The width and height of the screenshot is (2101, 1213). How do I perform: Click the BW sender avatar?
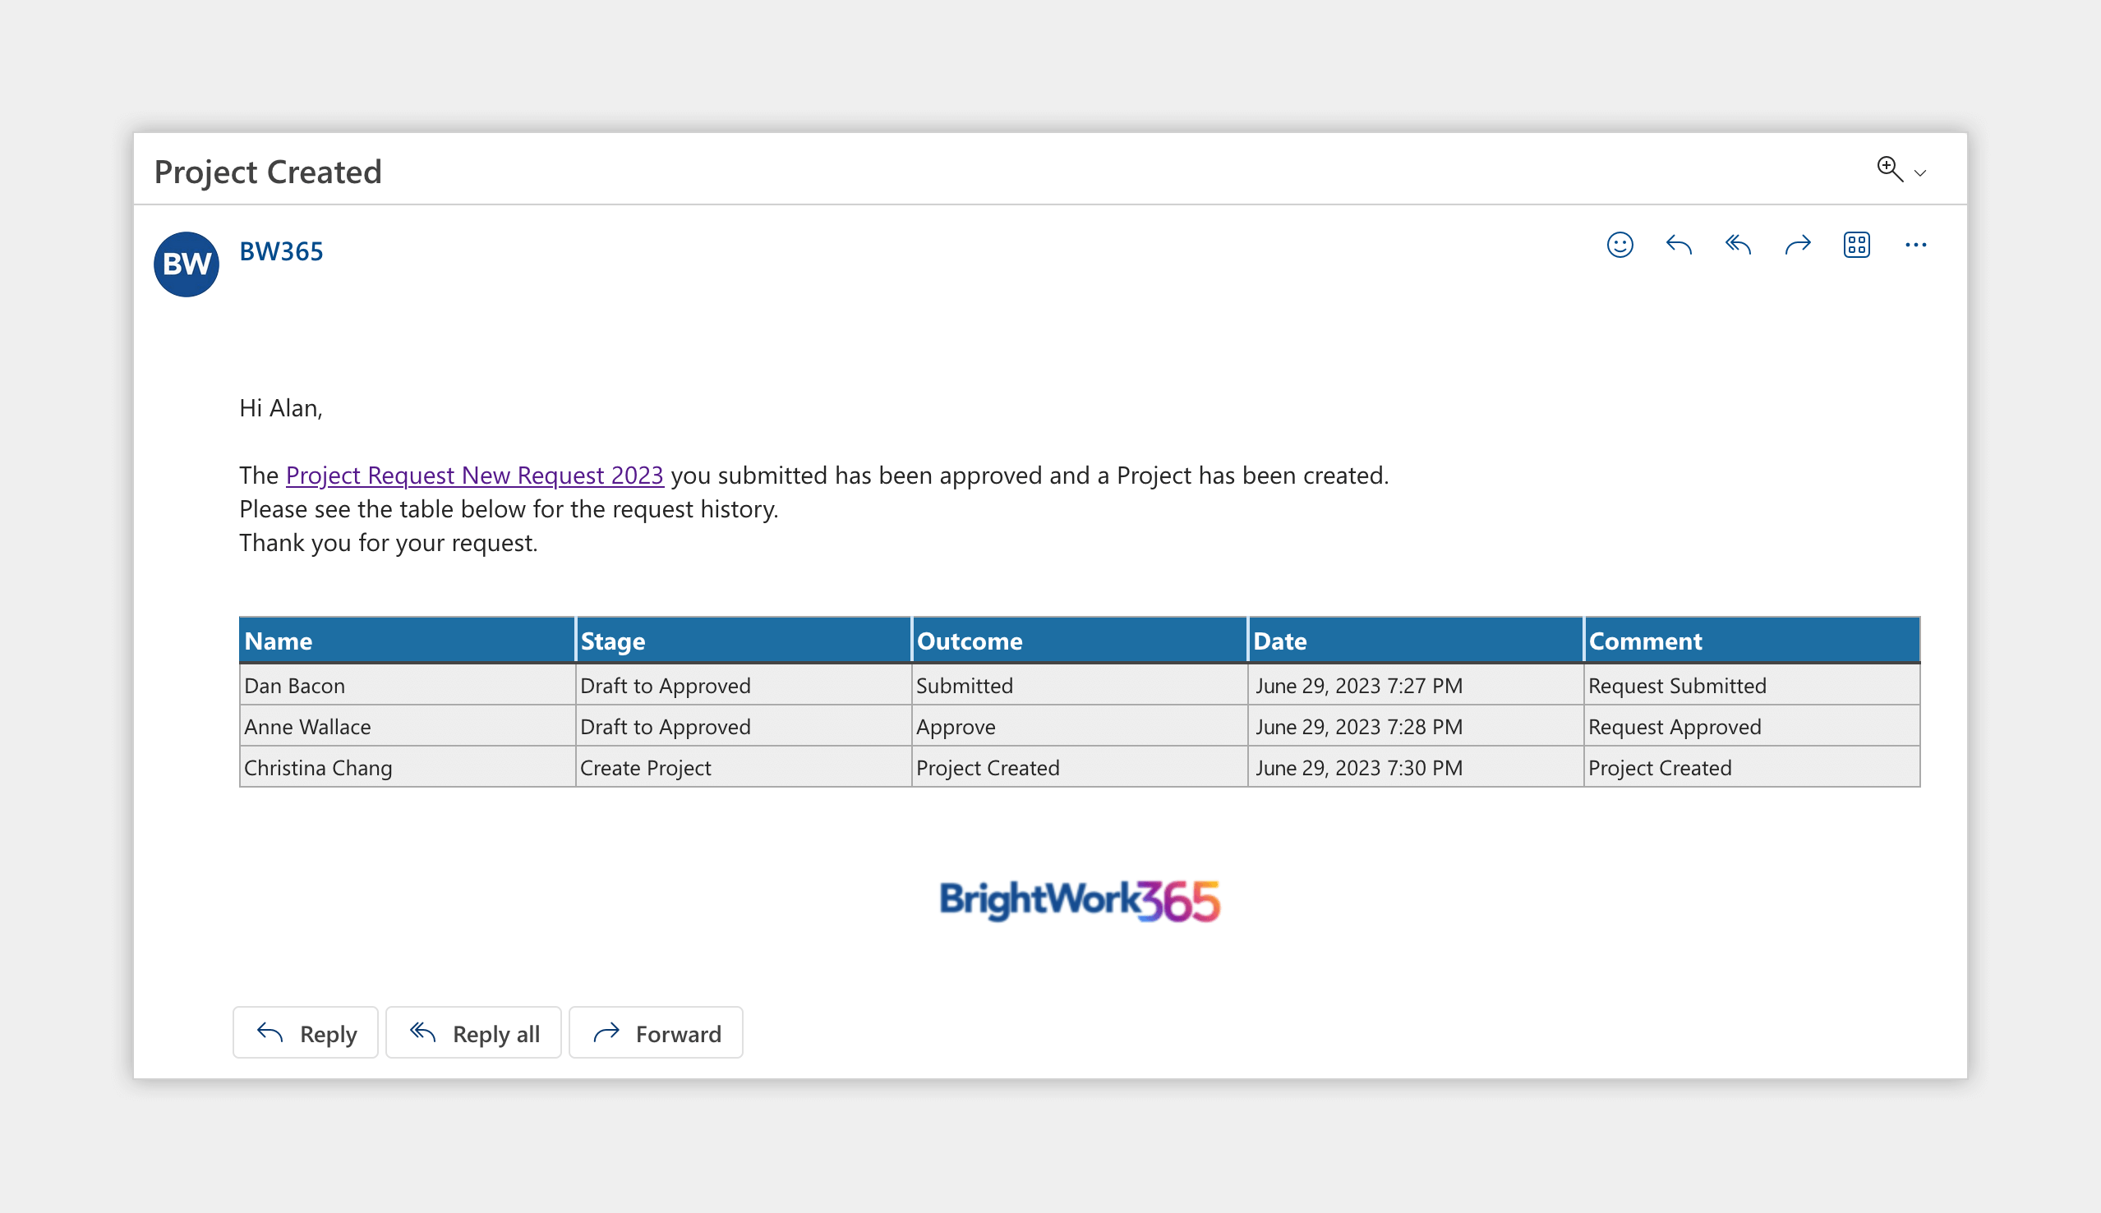(186, 264)
